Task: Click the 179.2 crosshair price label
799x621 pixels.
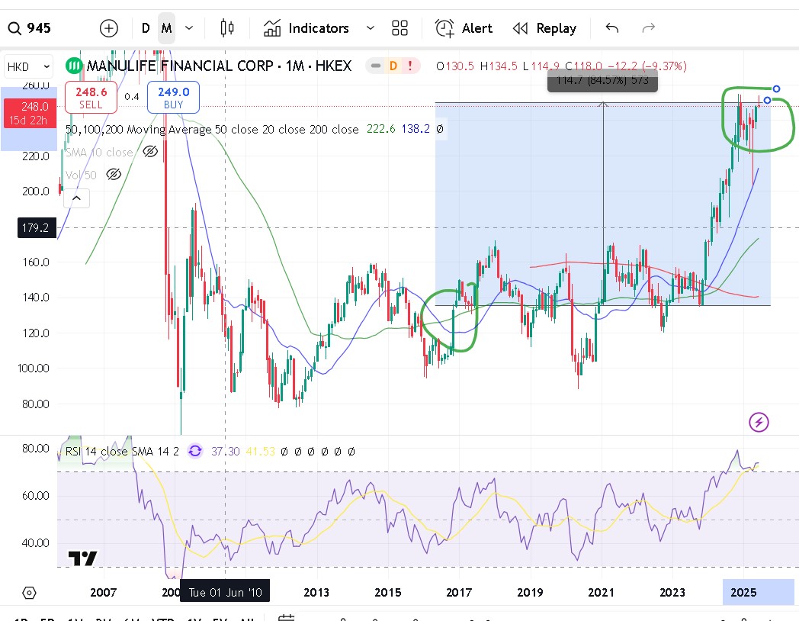Action: [35, 228]
